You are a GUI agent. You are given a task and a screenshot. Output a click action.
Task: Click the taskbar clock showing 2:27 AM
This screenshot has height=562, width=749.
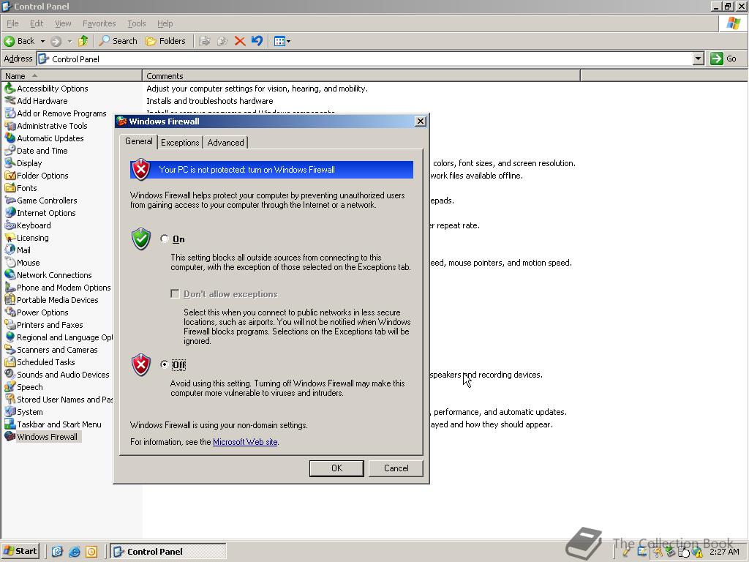click(724, 552)
